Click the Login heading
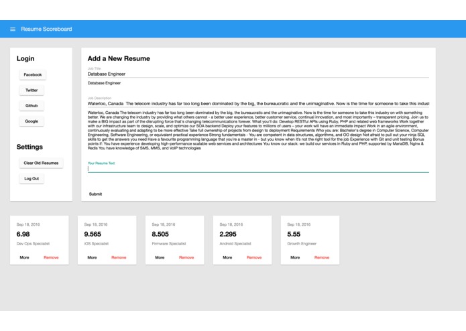466x331 pixels. coord(25,58)
